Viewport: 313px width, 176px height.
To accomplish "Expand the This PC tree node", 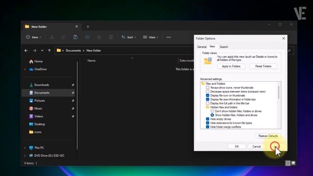I will click(x=25, y=148).
